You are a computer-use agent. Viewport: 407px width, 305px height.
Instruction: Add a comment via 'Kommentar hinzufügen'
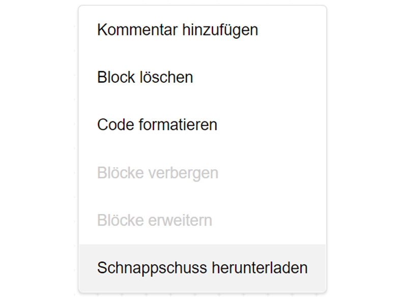tap(178, 30)
